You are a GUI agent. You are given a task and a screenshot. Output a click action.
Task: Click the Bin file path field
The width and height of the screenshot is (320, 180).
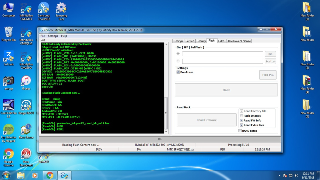tap(222, 54)
